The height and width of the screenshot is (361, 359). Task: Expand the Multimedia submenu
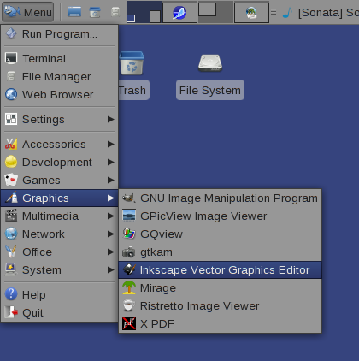click(x=60, y=216)
